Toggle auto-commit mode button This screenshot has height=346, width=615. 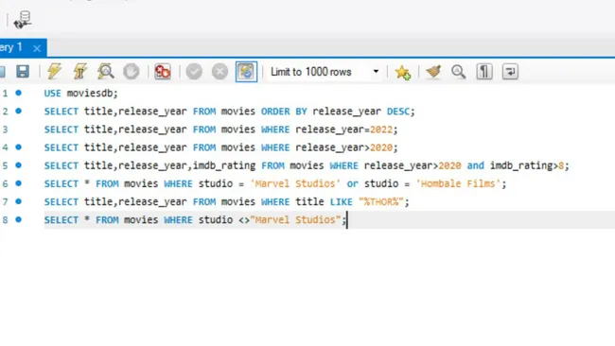246,72
